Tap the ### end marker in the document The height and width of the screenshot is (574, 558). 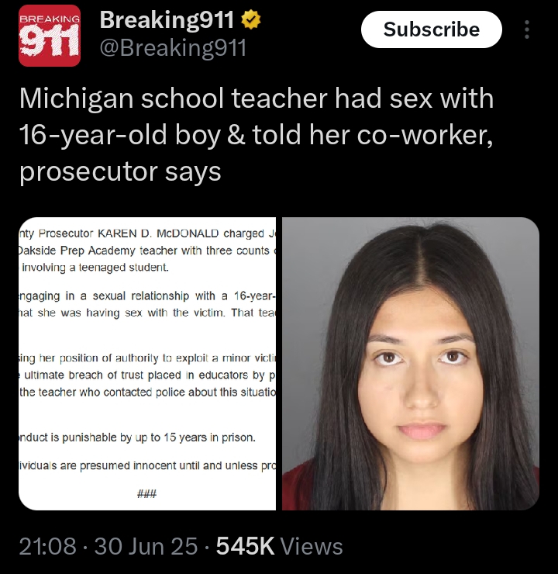point(146,494)
